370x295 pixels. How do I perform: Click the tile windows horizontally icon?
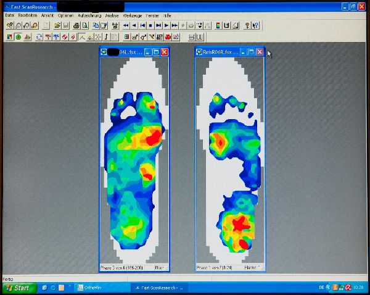click(191, 37)
